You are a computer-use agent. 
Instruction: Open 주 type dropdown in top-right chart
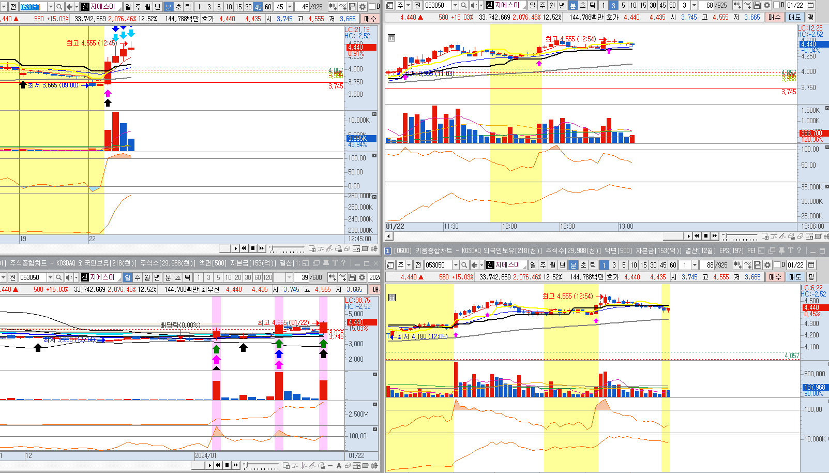[x=409, y=5]
